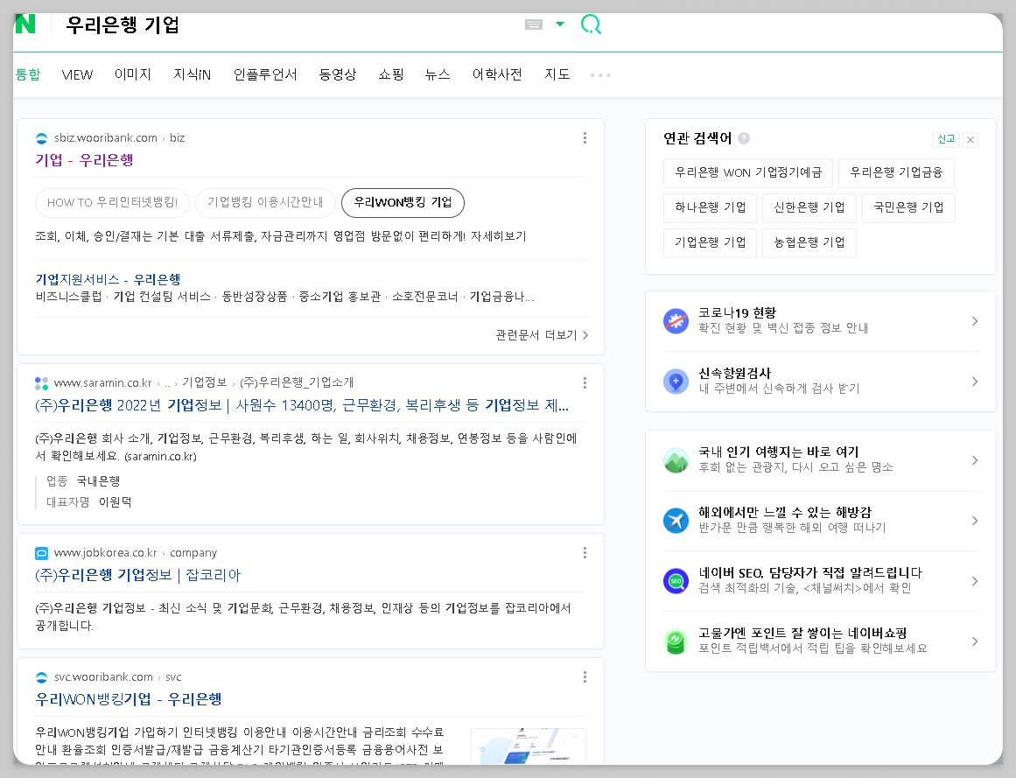This screenshot has height=778, width=1016.
Task: Click the 신속항원검사 location icon
Action: point(676,382)
